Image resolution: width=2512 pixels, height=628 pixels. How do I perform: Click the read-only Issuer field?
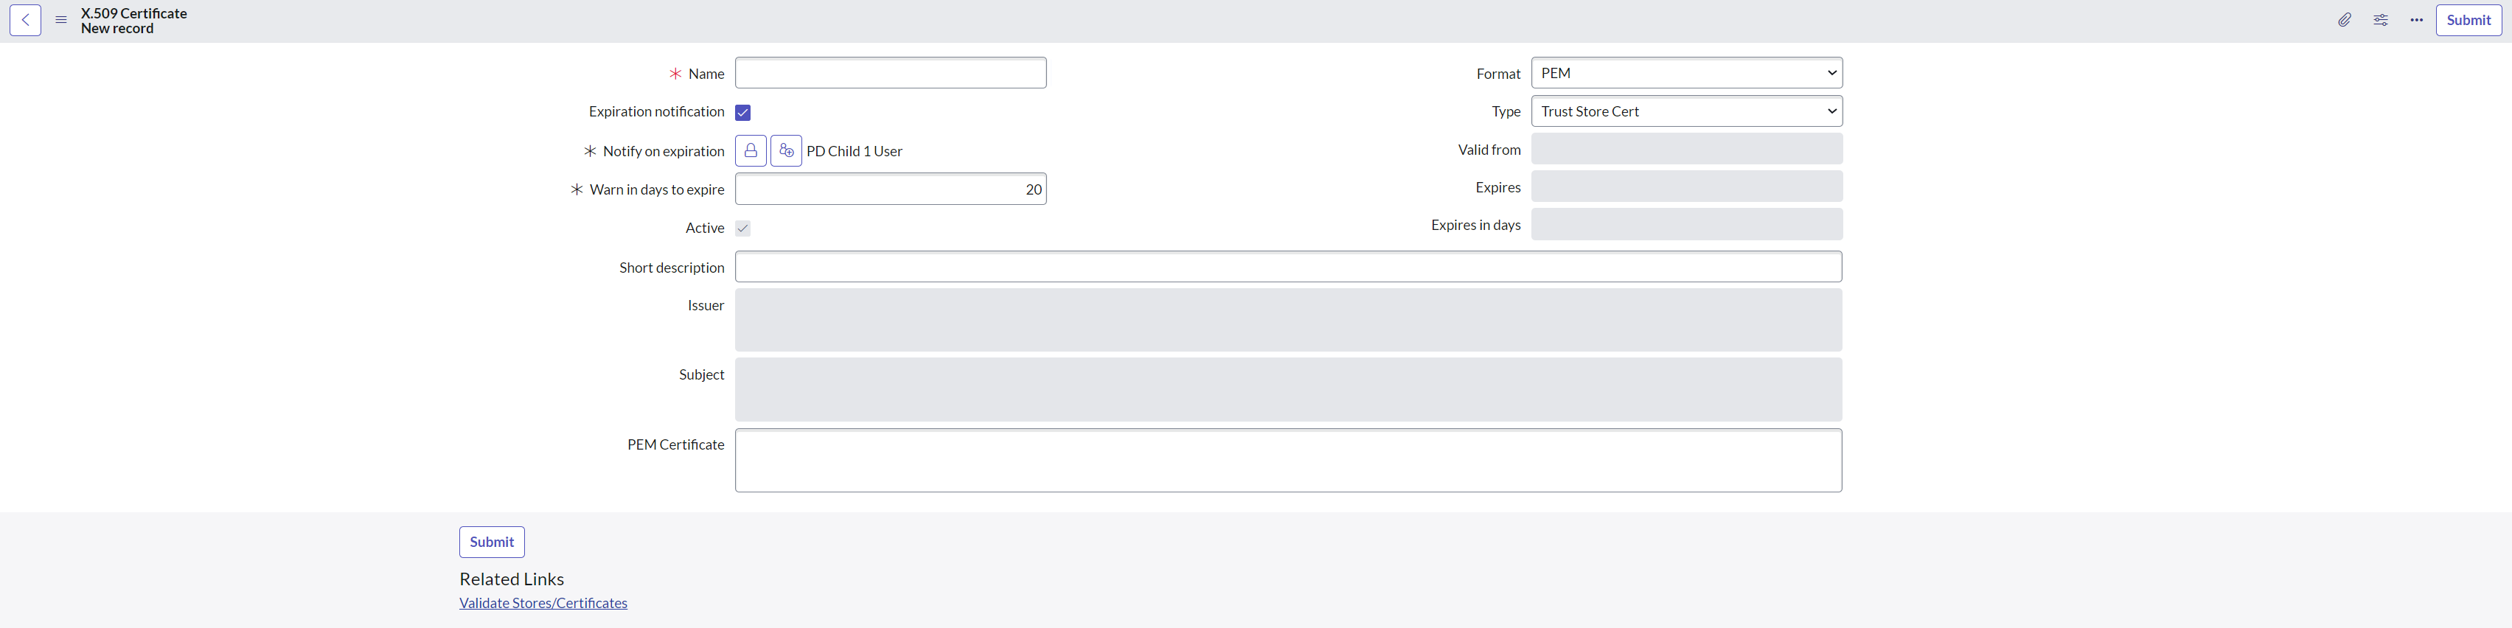[1287, 320]
